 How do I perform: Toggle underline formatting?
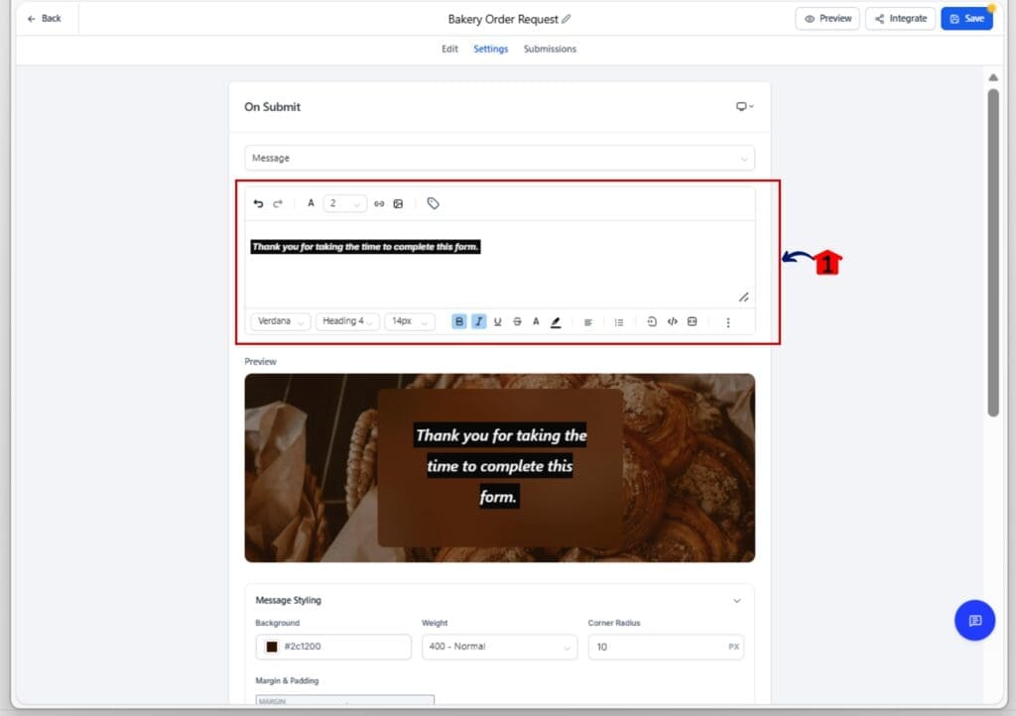pyautogui.click(x=497, y=321)
